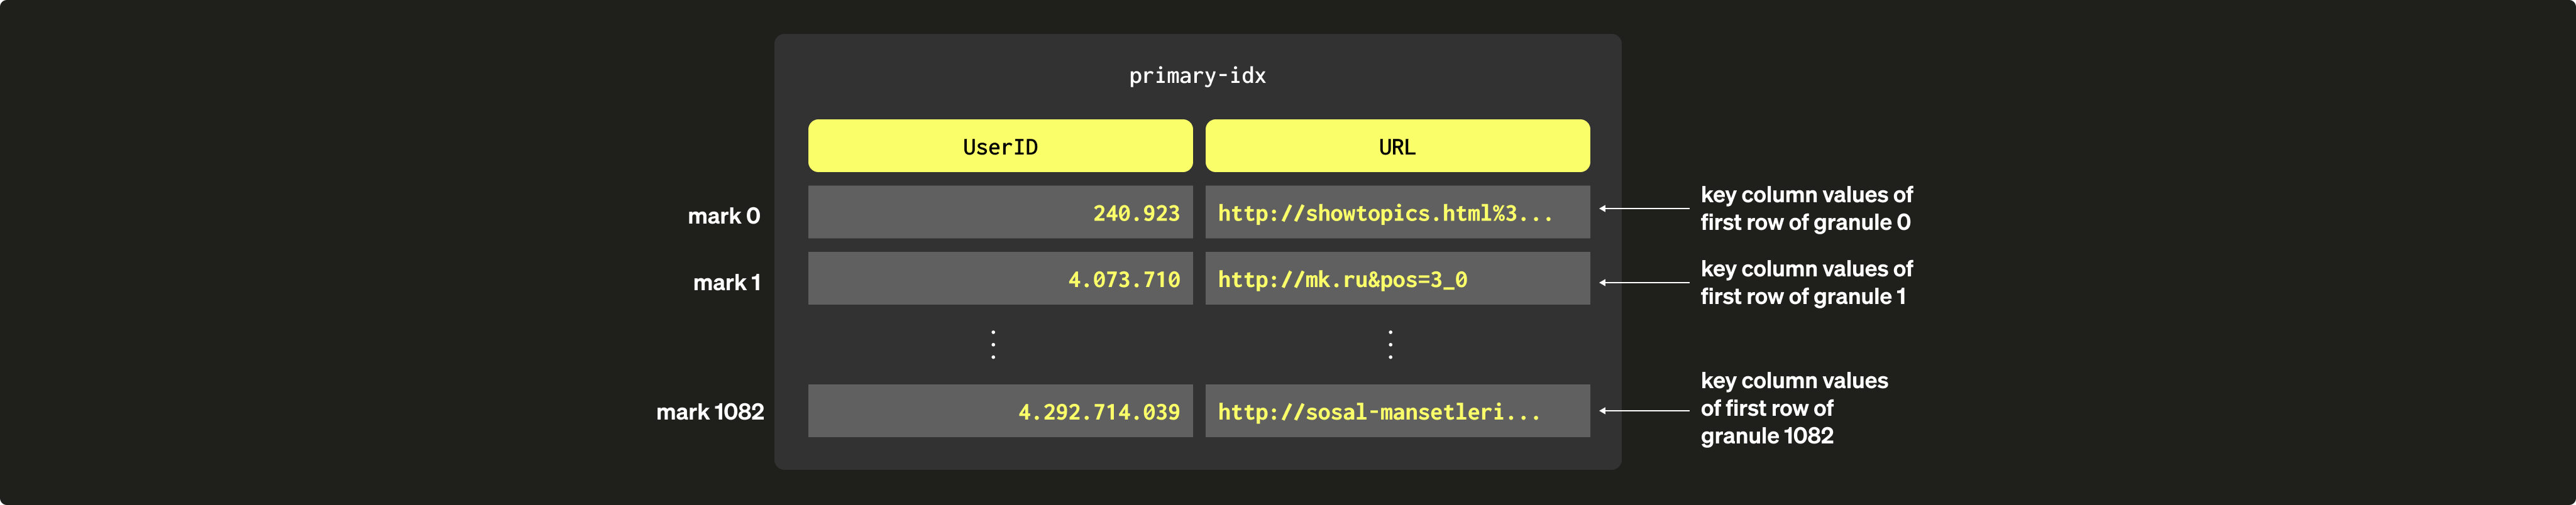Select the mark 1 row label
The height and width of the screenshot is (505, 2576).
coord(726,283)
